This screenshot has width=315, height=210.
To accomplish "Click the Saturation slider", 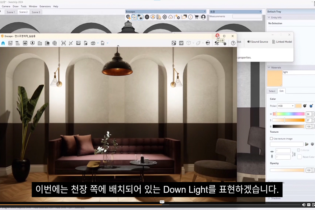I will coord(288,120).
